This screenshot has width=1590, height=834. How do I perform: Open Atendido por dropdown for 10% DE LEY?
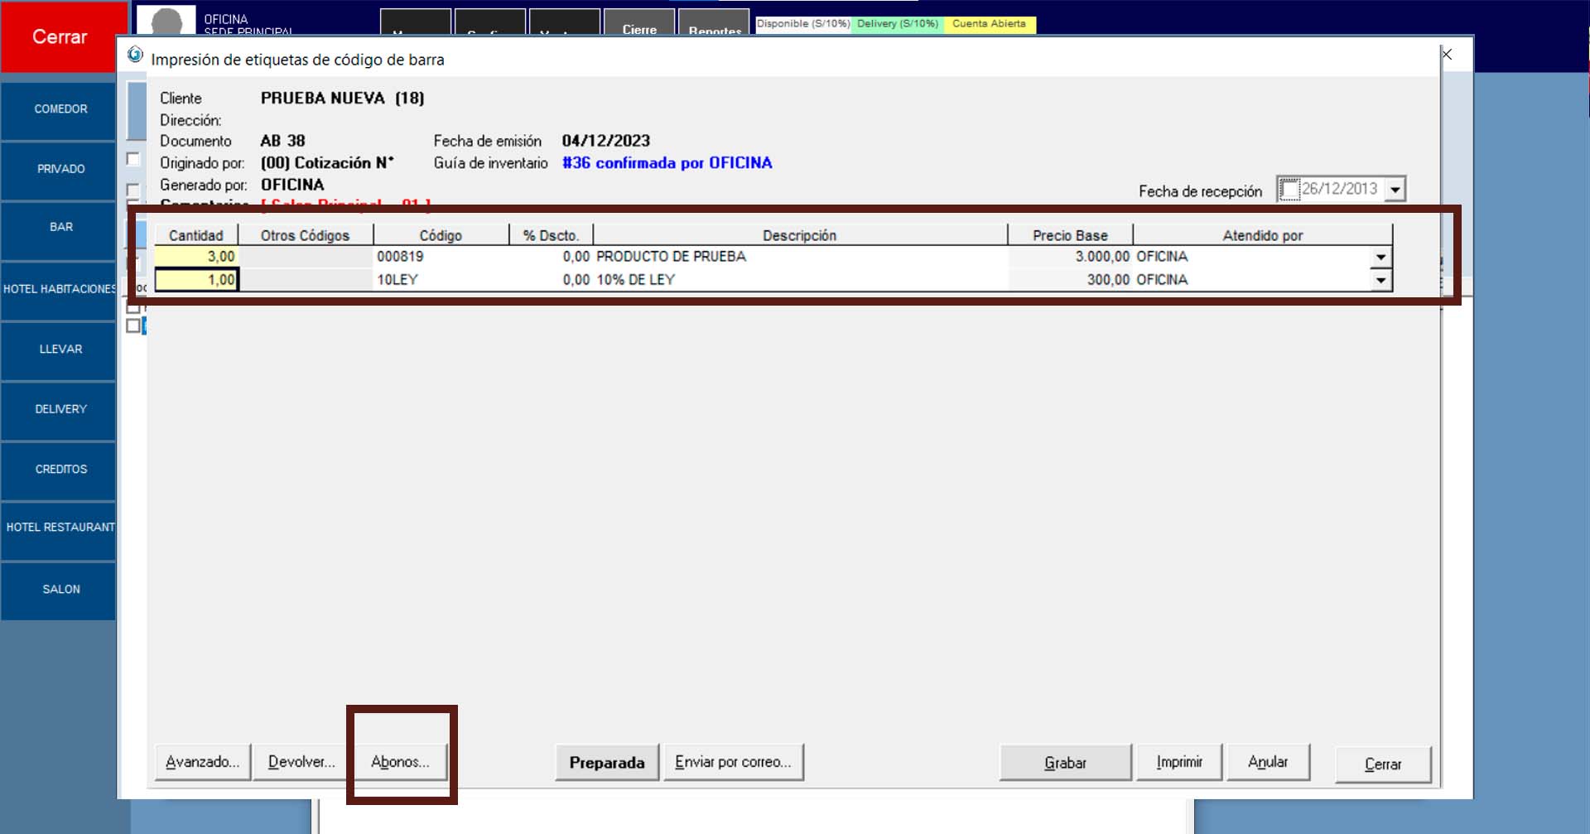(x=1380, y=281)
